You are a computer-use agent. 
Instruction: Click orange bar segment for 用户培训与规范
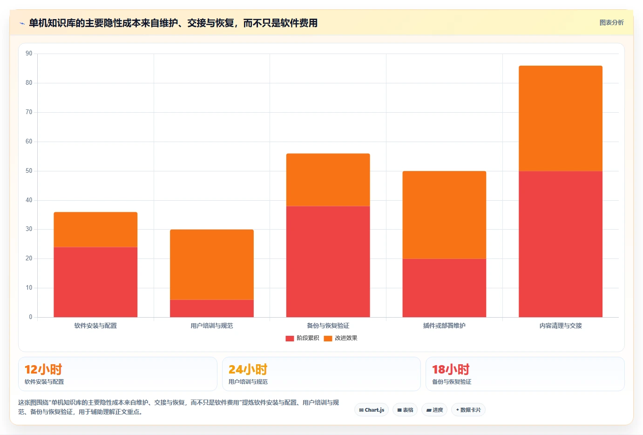tap(212, 265)
